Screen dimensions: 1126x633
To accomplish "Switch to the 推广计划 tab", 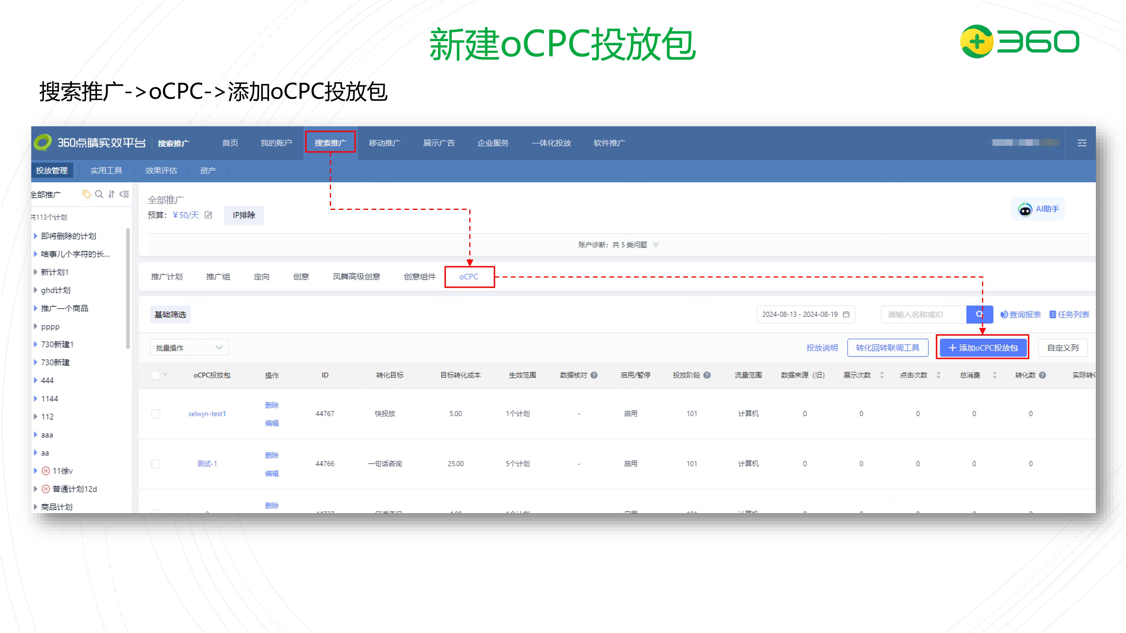I will tap(167, 277).
